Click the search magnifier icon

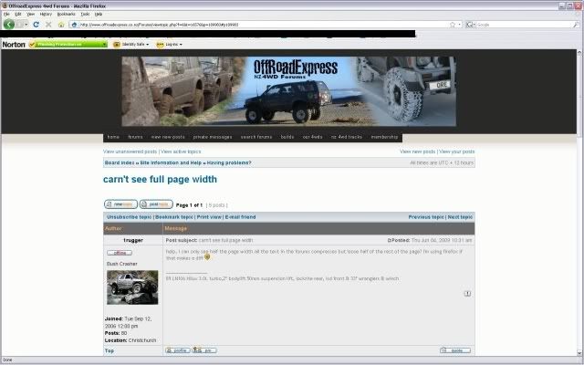[576, 25]
